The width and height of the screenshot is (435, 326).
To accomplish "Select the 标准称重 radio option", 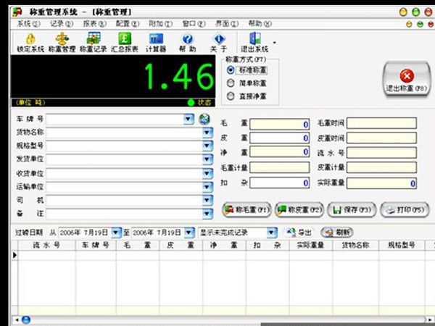I will tap(231, 70).
